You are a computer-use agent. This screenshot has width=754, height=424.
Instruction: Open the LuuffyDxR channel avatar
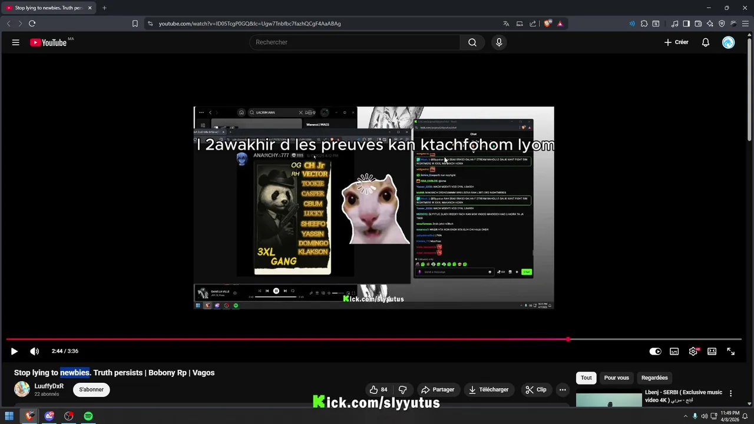click(22, 389)
